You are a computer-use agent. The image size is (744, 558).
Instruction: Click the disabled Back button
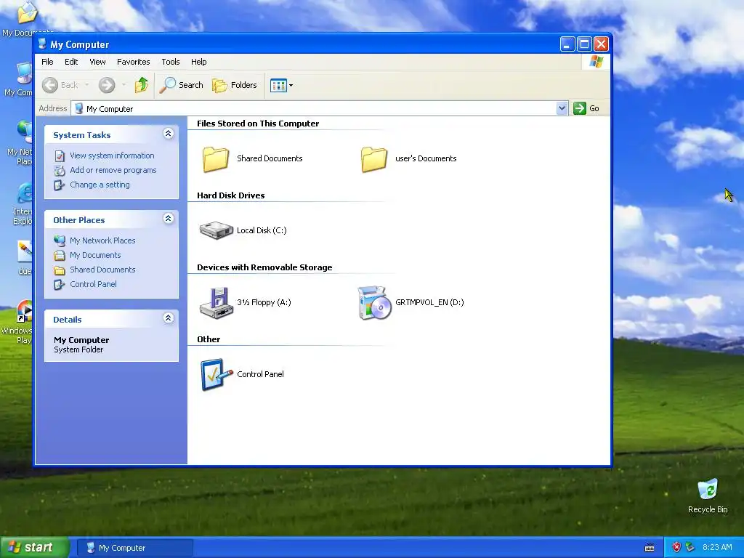pos(60,85)
